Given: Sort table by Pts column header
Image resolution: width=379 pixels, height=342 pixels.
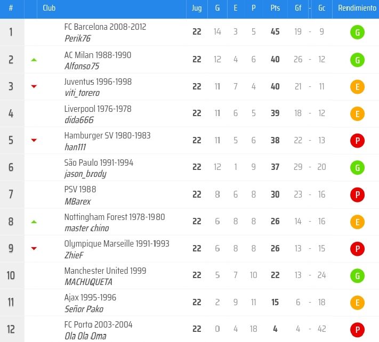Looking at the screenshot, I should pyautogui.click(x=275, y=9).
